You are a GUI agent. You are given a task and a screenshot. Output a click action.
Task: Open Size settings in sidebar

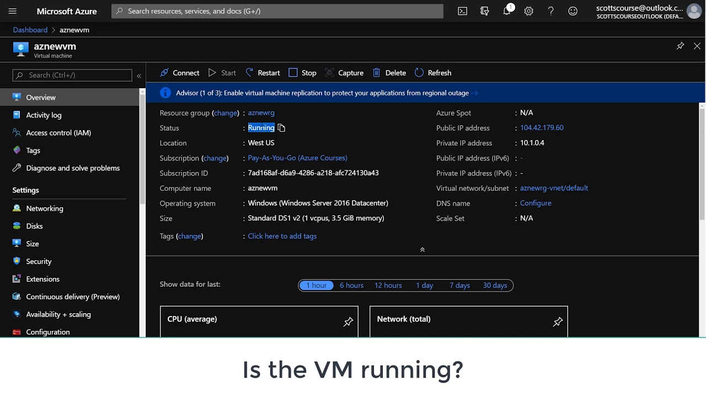click(69, 244)
